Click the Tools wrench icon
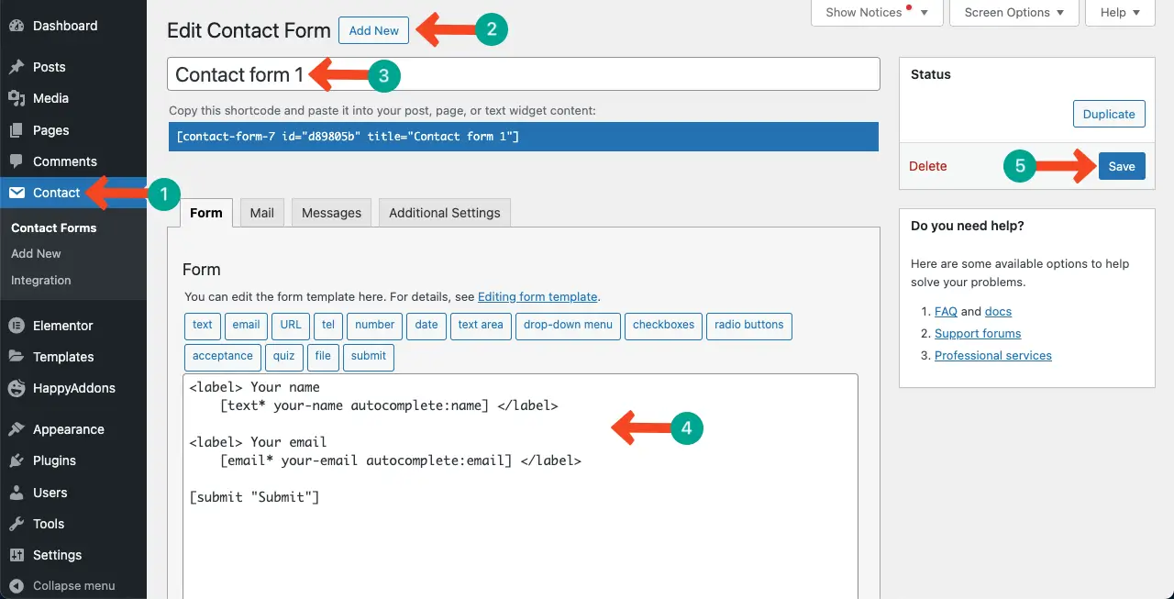The width and height of the screenshot is (1174, 599). click(x=17, y=524)
